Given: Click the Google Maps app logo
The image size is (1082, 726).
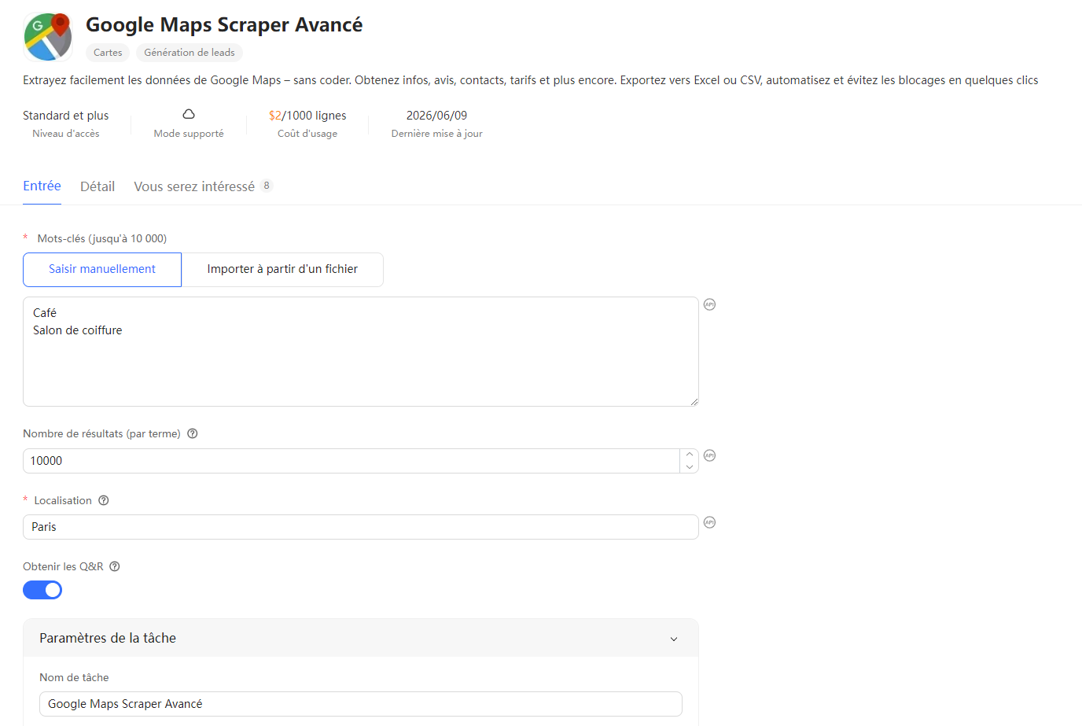Looking at the screenshot, I should [48, 37].
